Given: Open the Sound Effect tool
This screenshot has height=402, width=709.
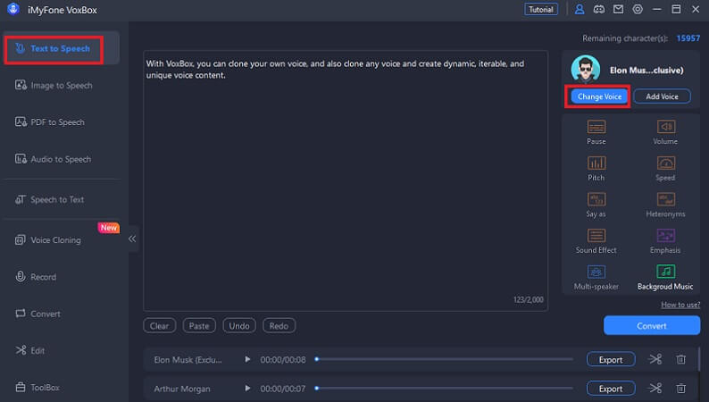Looking at the screenshot, I should 596,240.
